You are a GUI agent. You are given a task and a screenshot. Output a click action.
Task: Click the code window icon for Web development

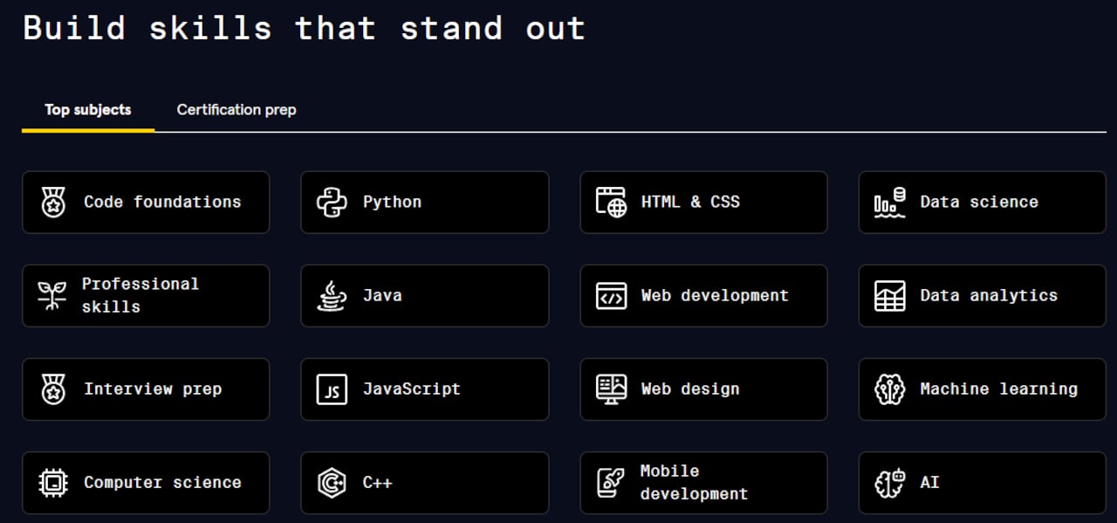tap(611, 296)
